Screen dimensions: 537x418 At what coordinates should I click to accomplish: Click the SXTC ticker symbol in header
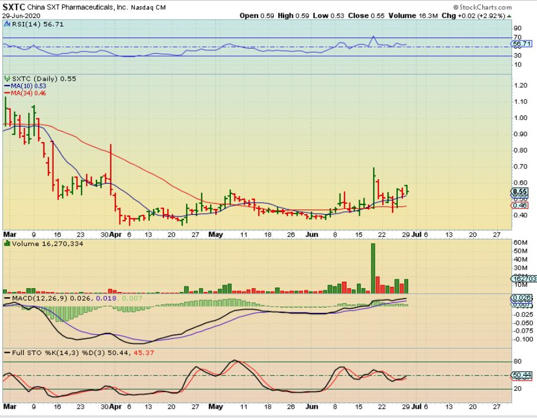click(14, 6)
